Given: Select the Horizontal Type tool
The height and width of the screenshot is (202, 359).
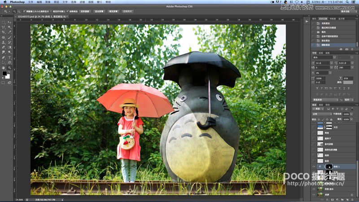Looking at the screenshot, I should click(9, 57).
